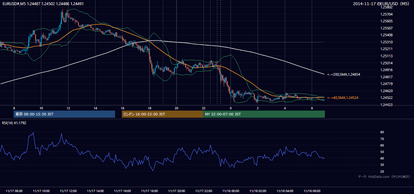The height and width of the screenshot is (194, 414).
Task: Click price axis value 1.25408
Action: click(387, 35)
